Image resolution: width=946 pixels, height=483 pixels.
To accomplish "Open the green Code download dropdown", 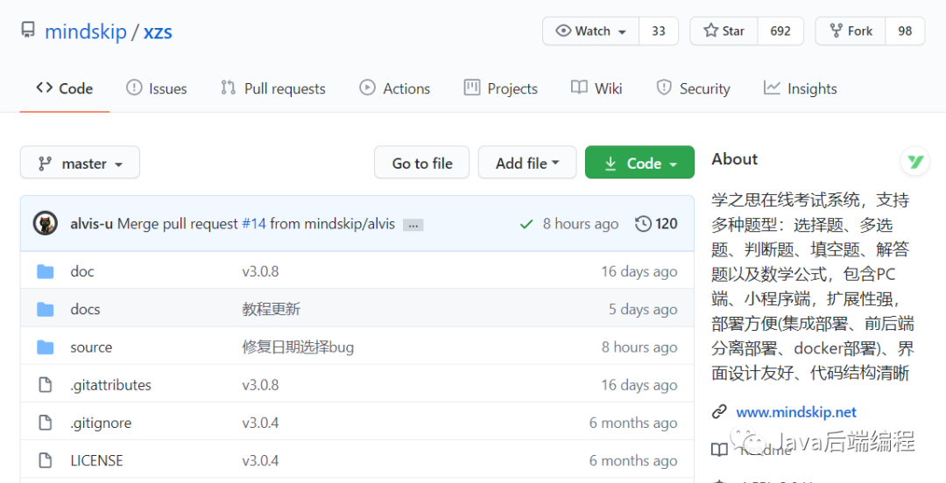I will click(x=639, y=163).
